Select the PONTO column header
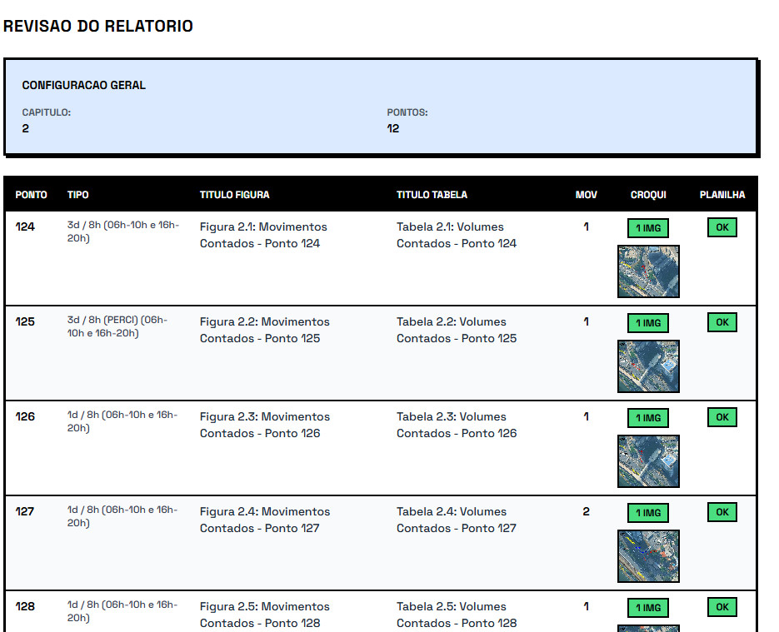The image size is (779, 632). coord(32,195)
